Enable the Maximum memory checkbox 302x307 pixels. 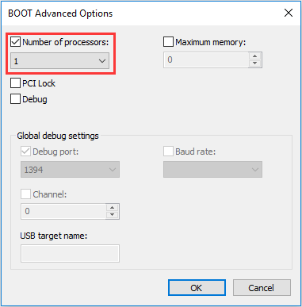point(168,42)
